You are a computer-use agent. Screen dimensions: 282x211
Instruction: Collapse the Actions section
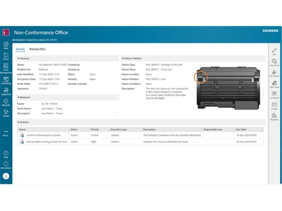(x=19, y=122)
